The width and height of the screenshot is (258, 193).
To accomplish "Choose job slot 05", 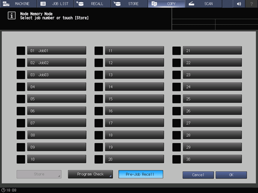I will [56, 99].
